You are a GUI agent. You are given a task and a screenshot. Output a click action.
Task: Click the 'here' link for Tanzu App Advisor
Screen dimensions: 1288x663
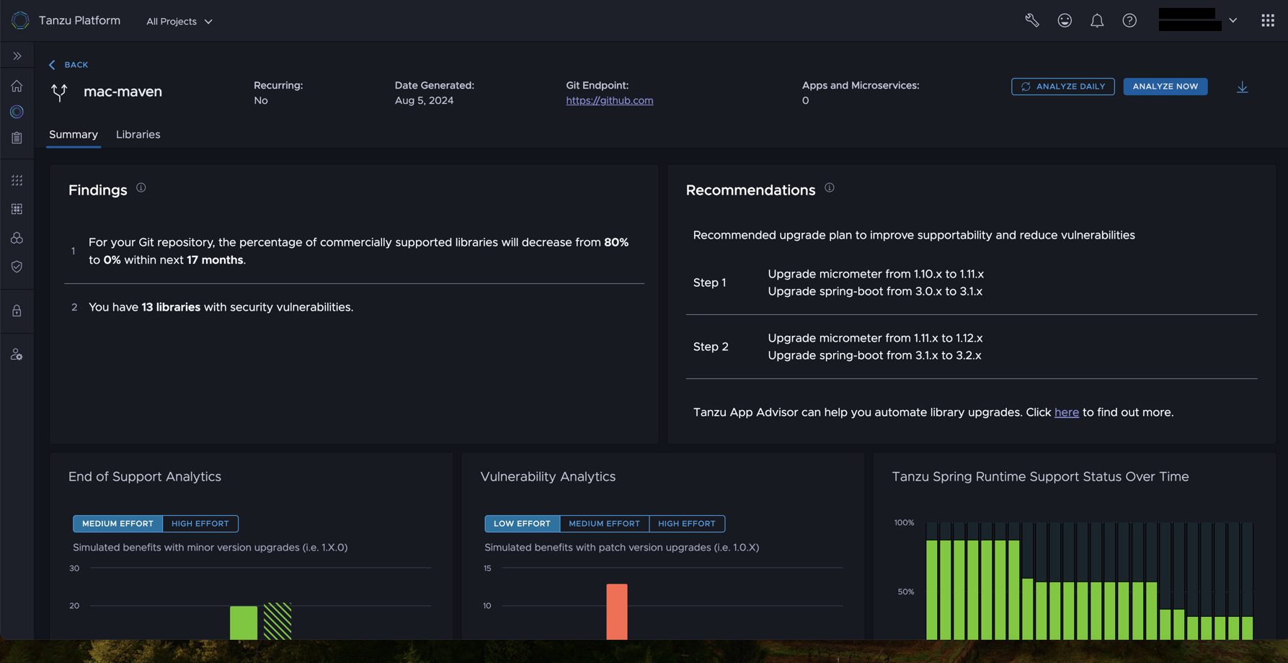coord(1066,412)
